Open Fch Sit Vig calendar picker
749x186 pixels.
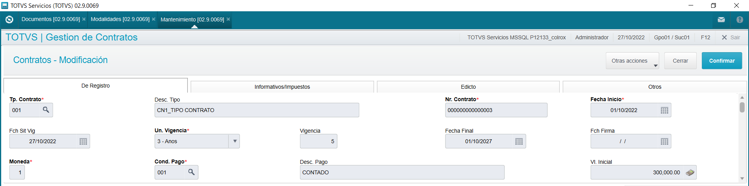point(83,141)
